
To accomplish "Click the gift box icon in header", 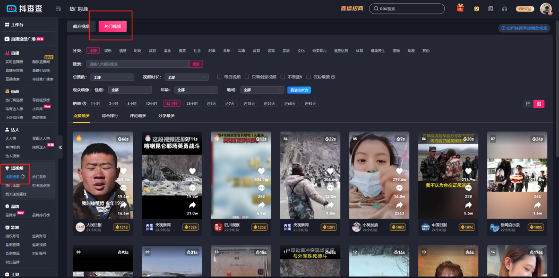I will 460,8.
